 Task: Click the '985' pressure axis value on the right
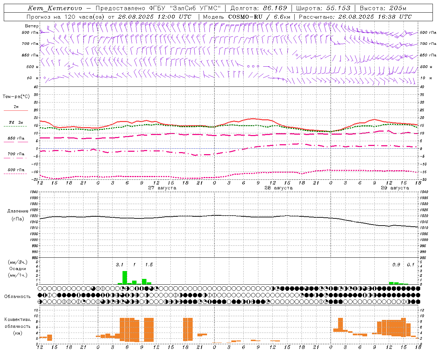click(424, 258)
